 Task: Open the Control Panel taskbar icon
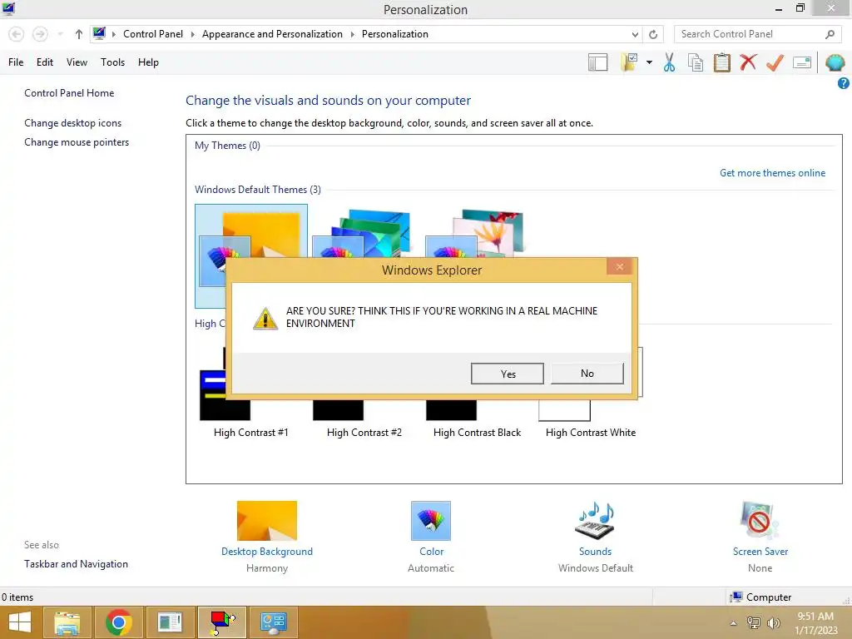(x=273, y=622)
